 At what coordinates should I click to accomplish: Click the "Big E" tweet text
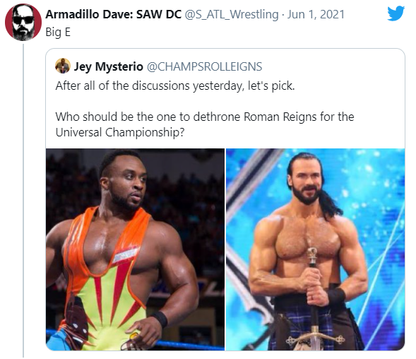click(x=58, y=32)
